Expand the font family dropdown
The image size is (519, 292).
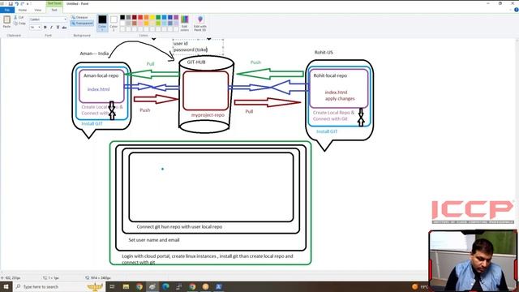tap(65, 19)
